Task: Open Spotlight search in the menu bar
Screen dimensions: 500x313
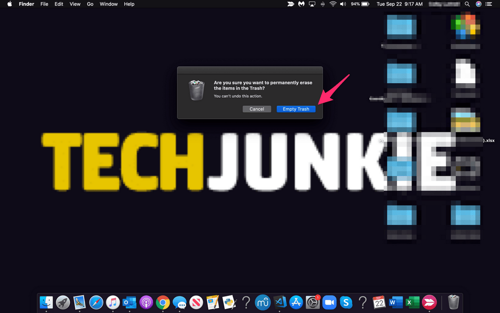Action: coord(467,4)
